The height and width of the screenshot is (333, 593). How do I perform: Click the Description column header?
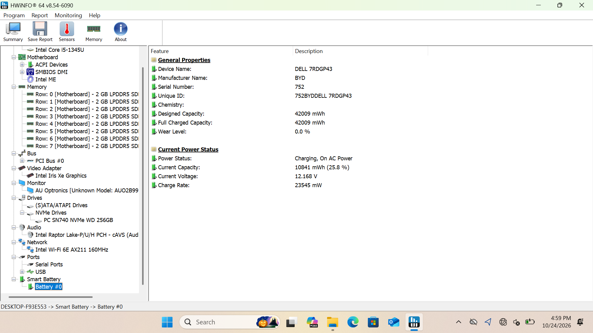coord(360,51)
